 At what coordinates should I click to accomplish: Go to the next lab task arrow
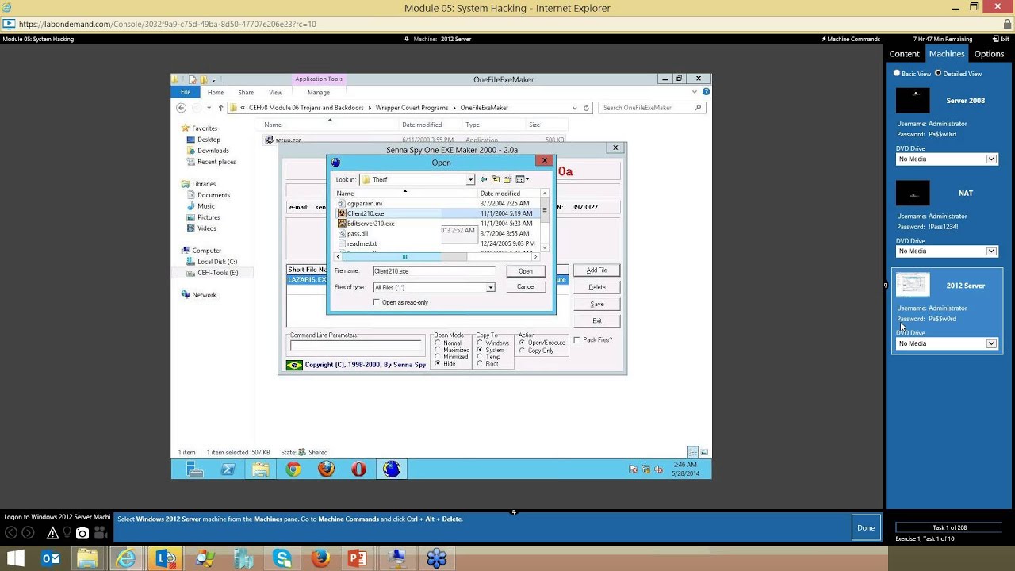coord(29,533)
